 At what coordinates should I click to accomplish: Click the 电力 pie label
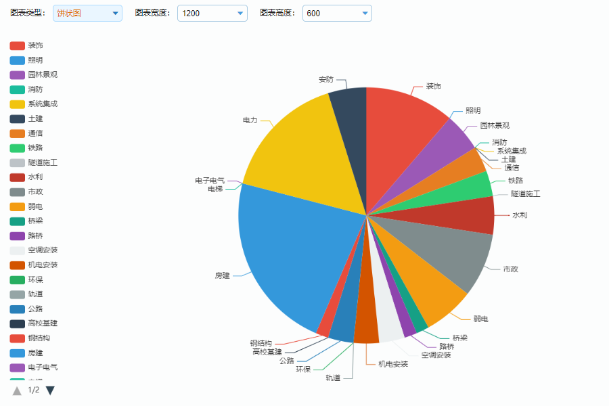tap(250, 120)
